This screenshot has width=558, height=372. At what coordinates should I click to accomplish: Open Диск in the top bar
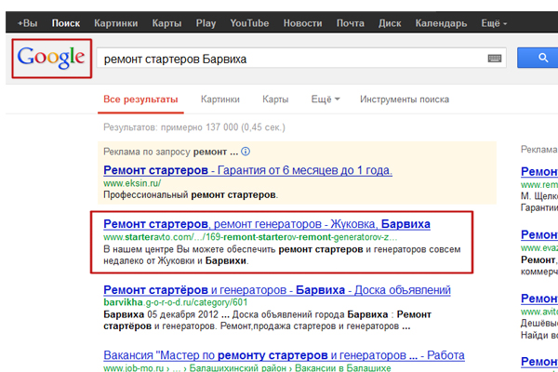[390, 23]
